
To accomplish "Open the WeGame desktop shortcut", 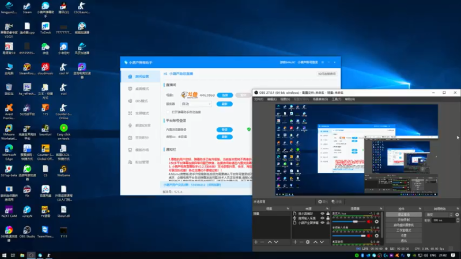I will 63,171.
